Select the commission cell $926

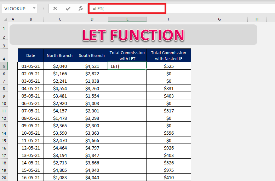coord(169,148)
